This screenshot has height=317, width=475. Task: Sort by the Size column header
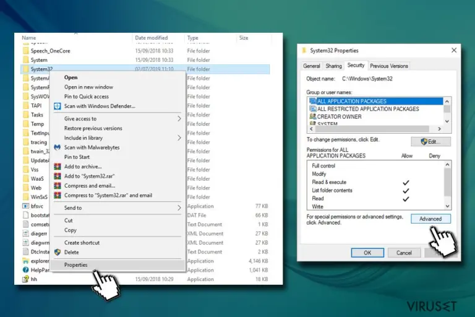(244, 38)
